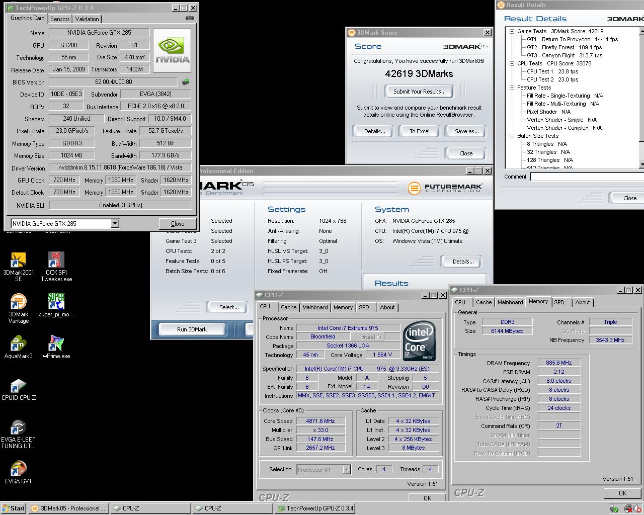Click the Submit Your Results button
The height and width of the screenshot is (515, 644).
coord(420,92)
